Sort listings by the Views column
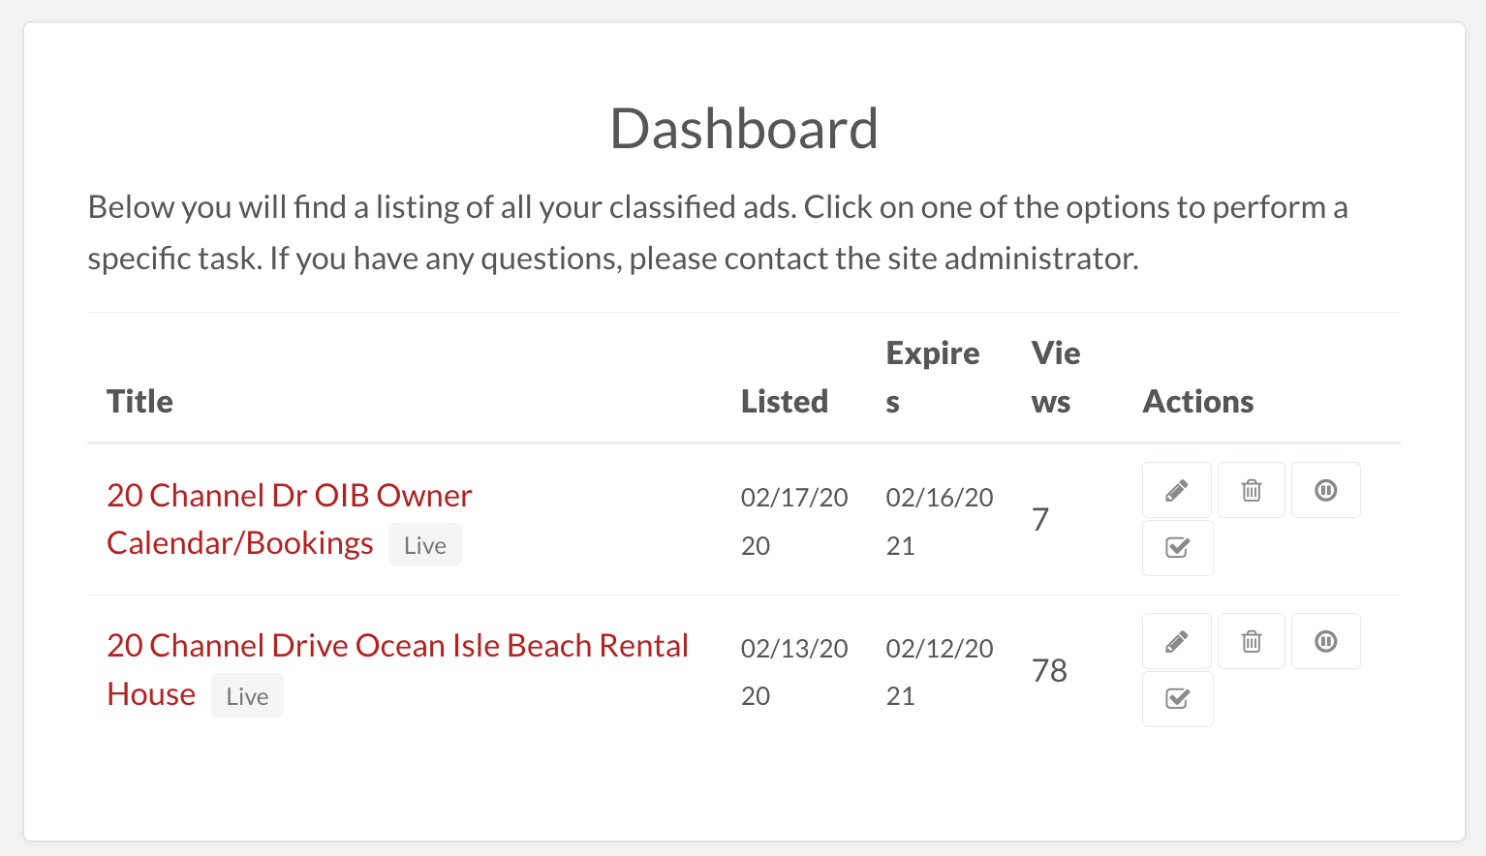This screenshot has height=856, width=1486. coord(1056,377)
